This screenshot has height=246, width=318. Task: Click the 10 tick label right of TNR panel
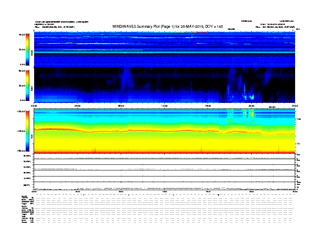(x=298, y=144)
